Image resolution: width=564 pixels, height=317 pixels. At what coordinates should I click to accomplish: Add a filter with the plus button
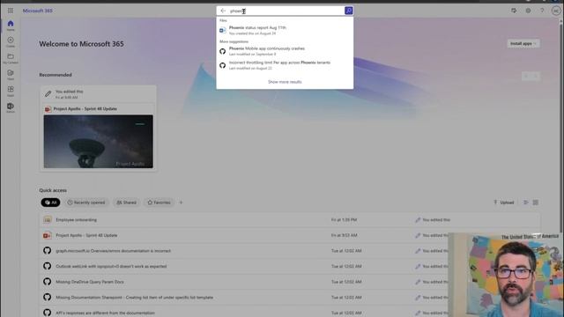[x=181, y=203]
